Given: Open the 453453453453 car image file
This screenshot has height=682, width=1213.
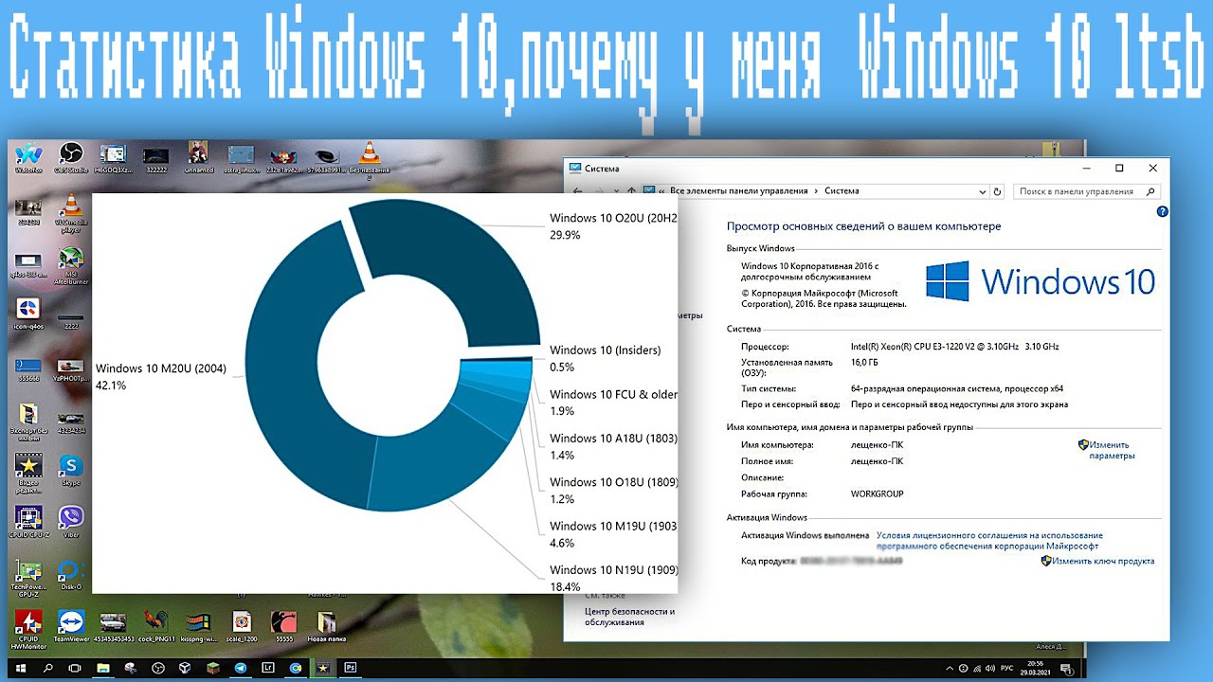Looking at the screenshot, I should 114,626.
